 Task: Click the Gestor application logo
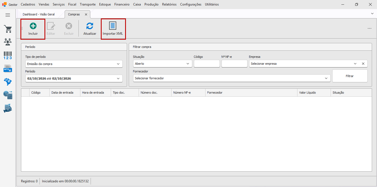[4, 4]
